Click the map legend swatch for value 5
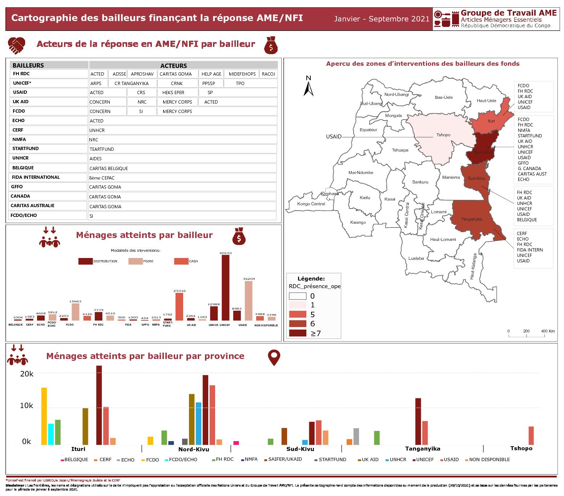 298,314
